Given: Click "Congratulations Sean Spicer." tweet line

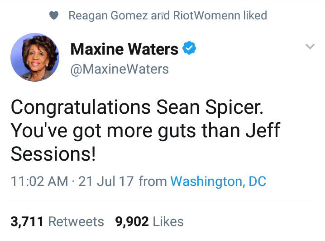Looking at the screenshot, I should tap(136, 107).
